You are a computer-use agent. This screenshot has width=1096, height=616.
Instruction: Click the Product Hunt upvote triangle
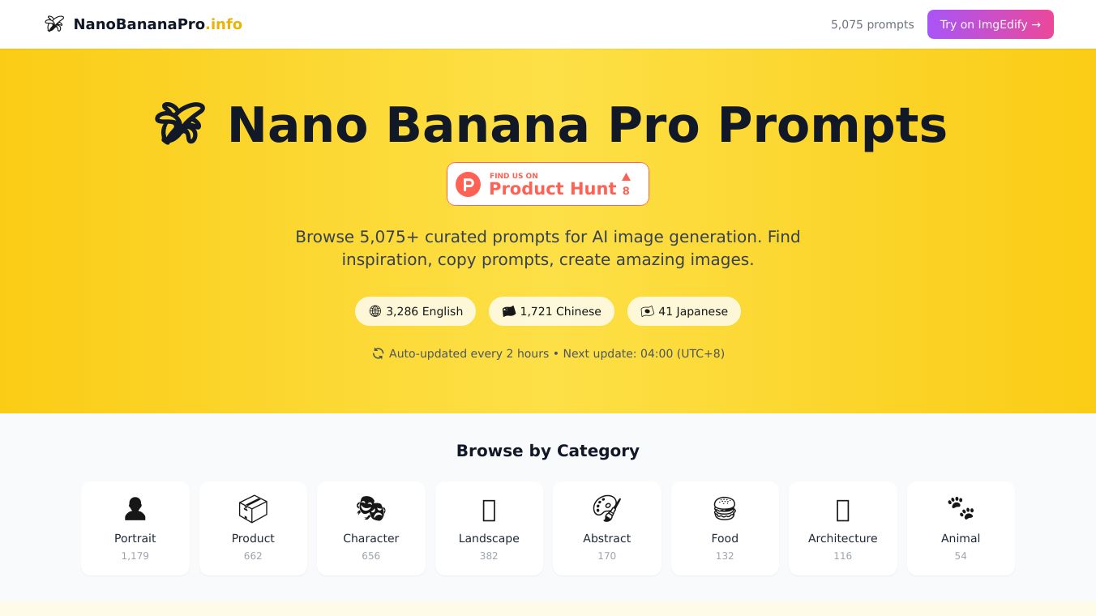tap(625, 178)
